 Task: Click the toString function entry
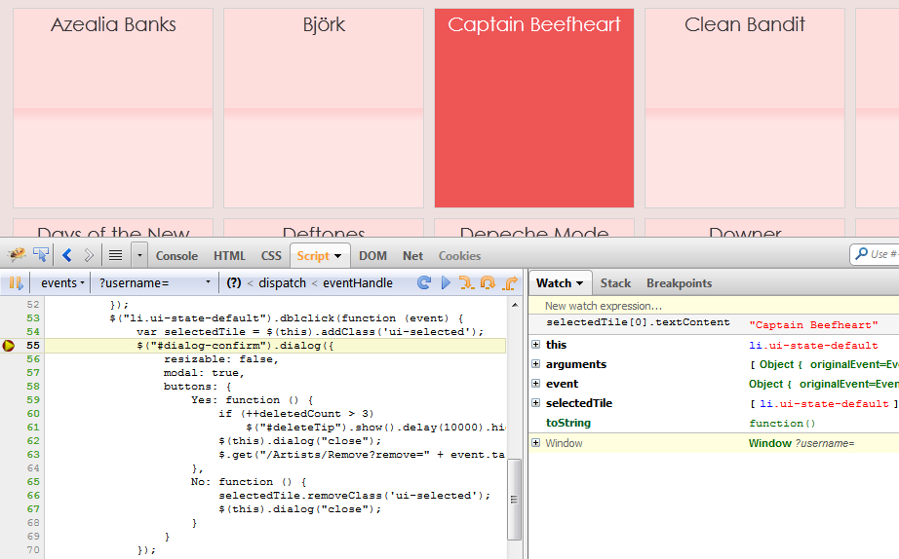(x=568, y=423)
